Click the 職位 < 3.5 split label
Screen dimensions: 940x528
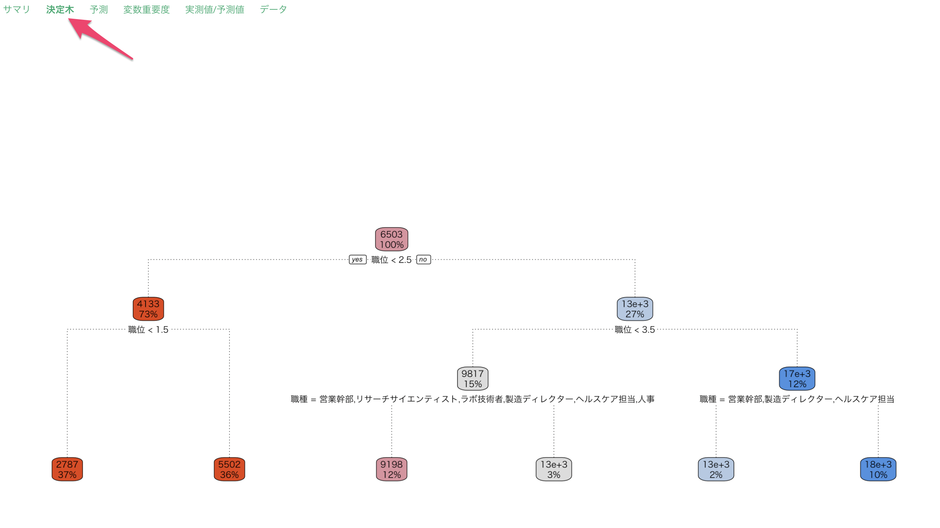tap(635, 330)
